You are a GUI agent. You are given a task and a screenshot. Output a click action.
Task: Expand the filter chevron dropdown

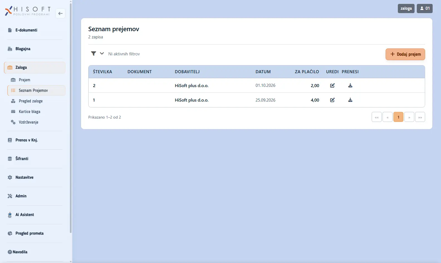[102, 53]
